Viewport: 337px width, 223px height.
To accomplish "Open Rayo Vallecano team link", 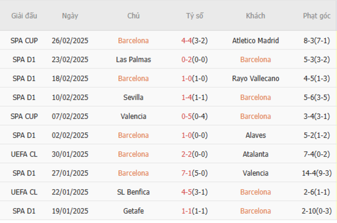I will tap(256, 79).
